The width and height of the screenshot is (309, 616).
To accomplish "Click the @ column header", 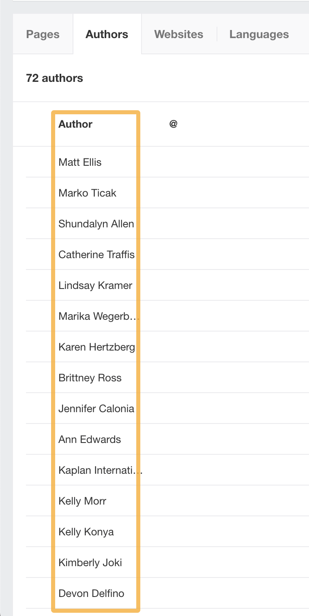I will point(172,123).
